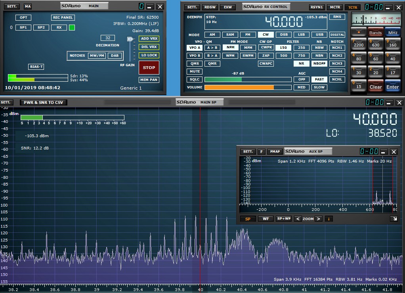Viewport: 405px width, 293px height.
Task: Click the AUX SP resize arrow icon
Action: [x=394, y=219]
